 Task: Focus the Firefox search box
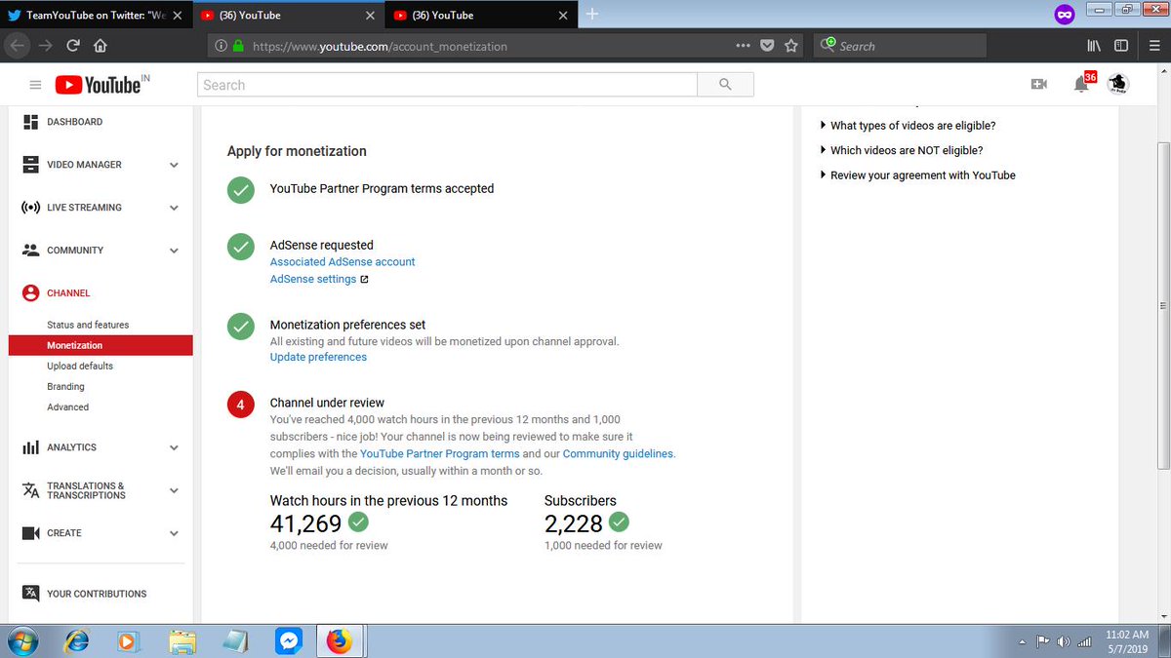902,46
